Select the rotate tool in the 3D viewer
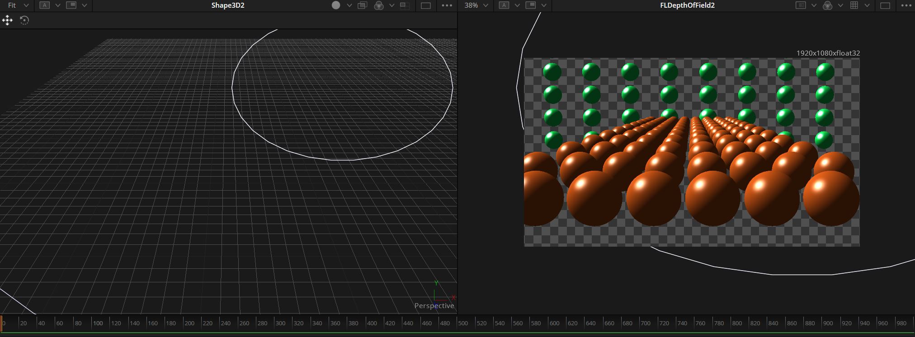Image resolution: width=915 pixels, height=337 pixels. (24, 20)
